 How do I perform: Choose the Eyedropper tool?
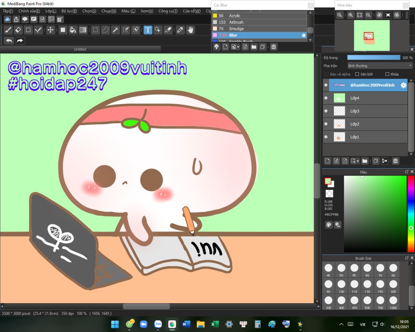coord(180,30)
